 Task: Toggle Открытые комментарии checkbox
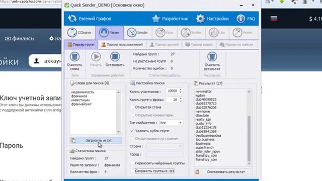tap(132, 115)
